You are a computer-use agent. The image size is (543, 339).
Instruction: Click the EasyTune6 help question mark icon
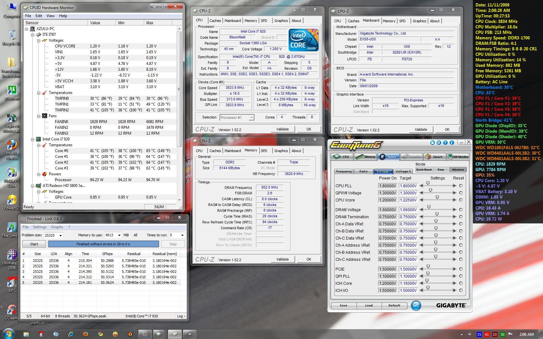coord(445,142)
